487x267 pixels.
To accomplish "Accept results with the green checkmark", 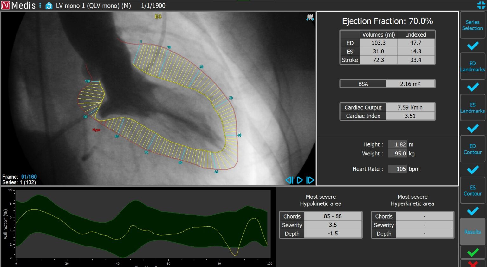I will coord(472,252).
